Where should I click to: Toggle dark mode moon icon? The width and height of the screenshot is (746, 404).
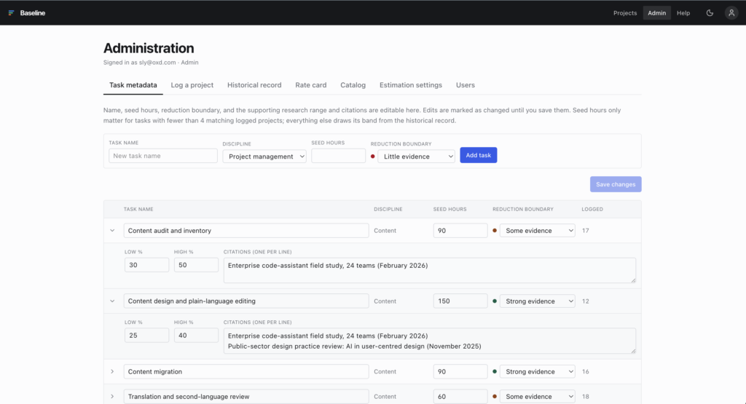pos(710,13)
